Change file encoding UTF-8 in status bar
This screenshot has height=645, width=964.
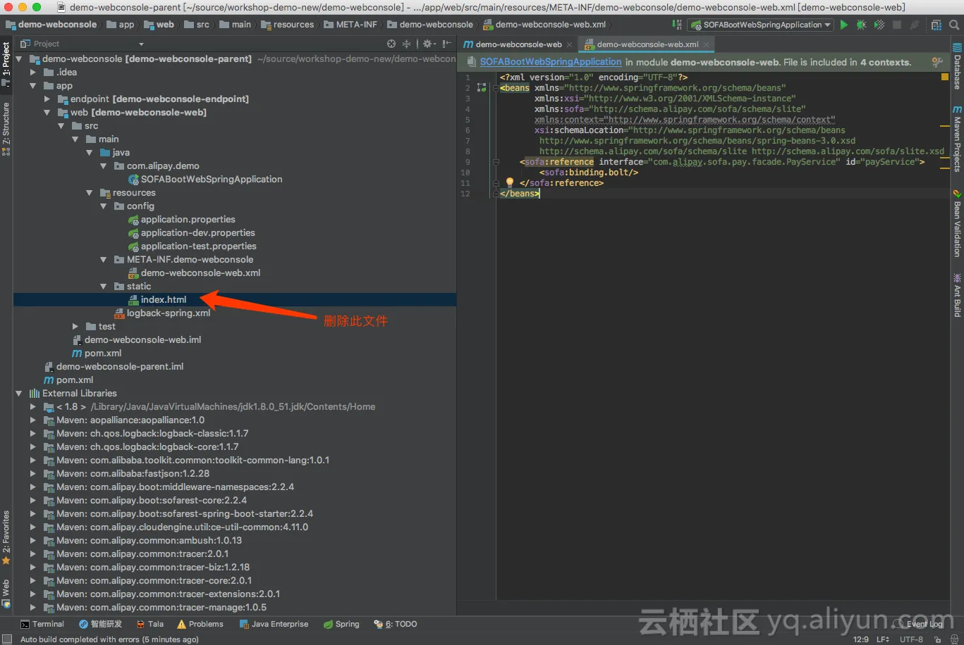(x=911, y=639)
